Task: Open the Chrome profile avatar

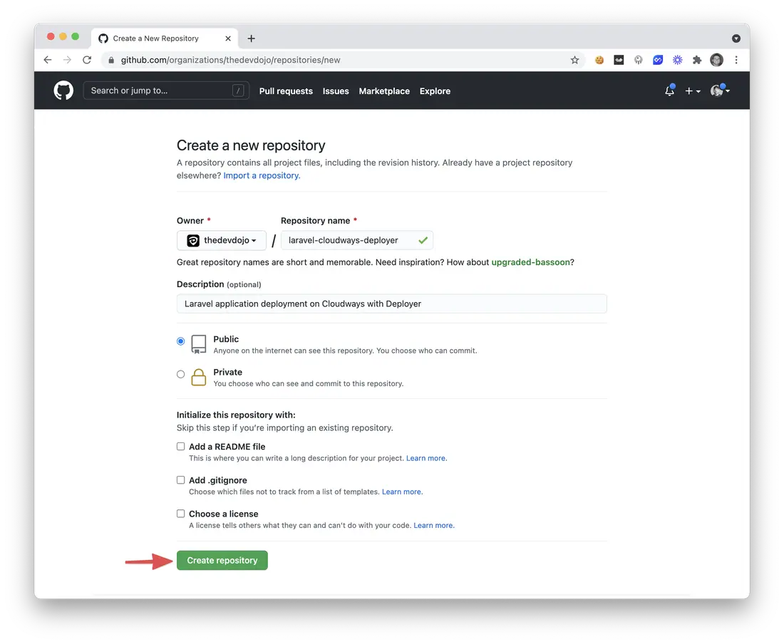Action: [716, 60]
